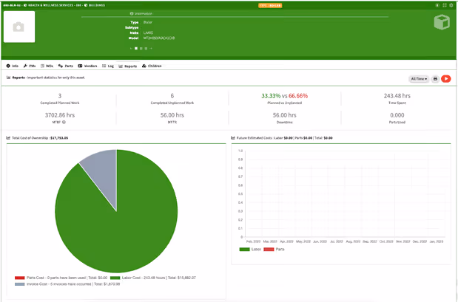This screenshot has height=302, width=458.
Task: Toggle Parts Cost red legend swatch
Action: coord(19,278)
